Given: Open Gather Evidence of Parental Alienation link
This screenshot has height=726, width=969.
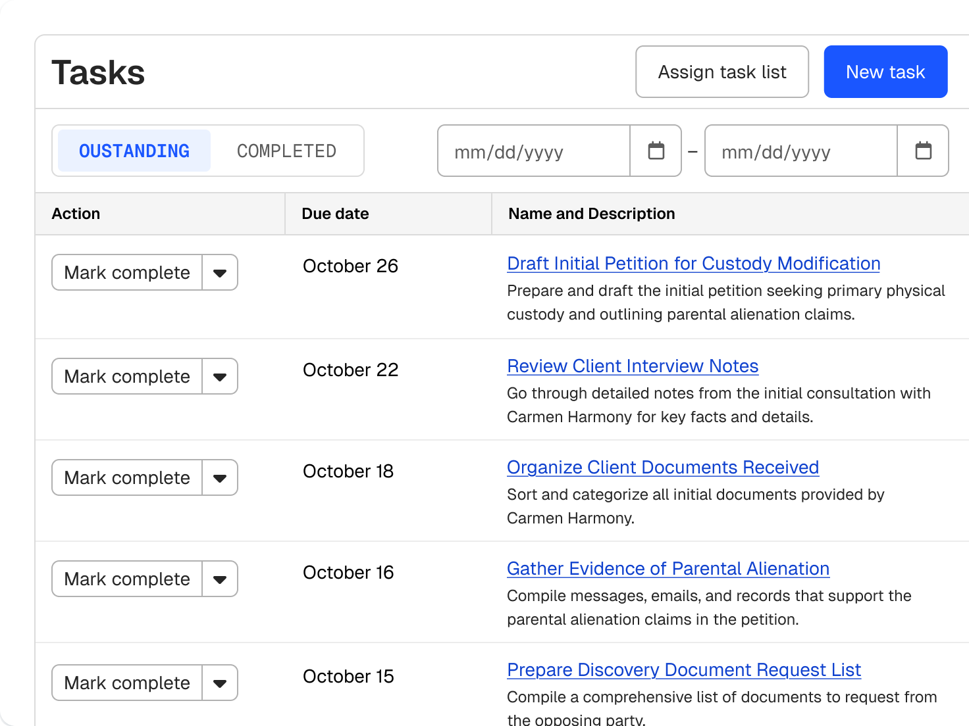Looking at the screenshot, I should click(668, 569).
